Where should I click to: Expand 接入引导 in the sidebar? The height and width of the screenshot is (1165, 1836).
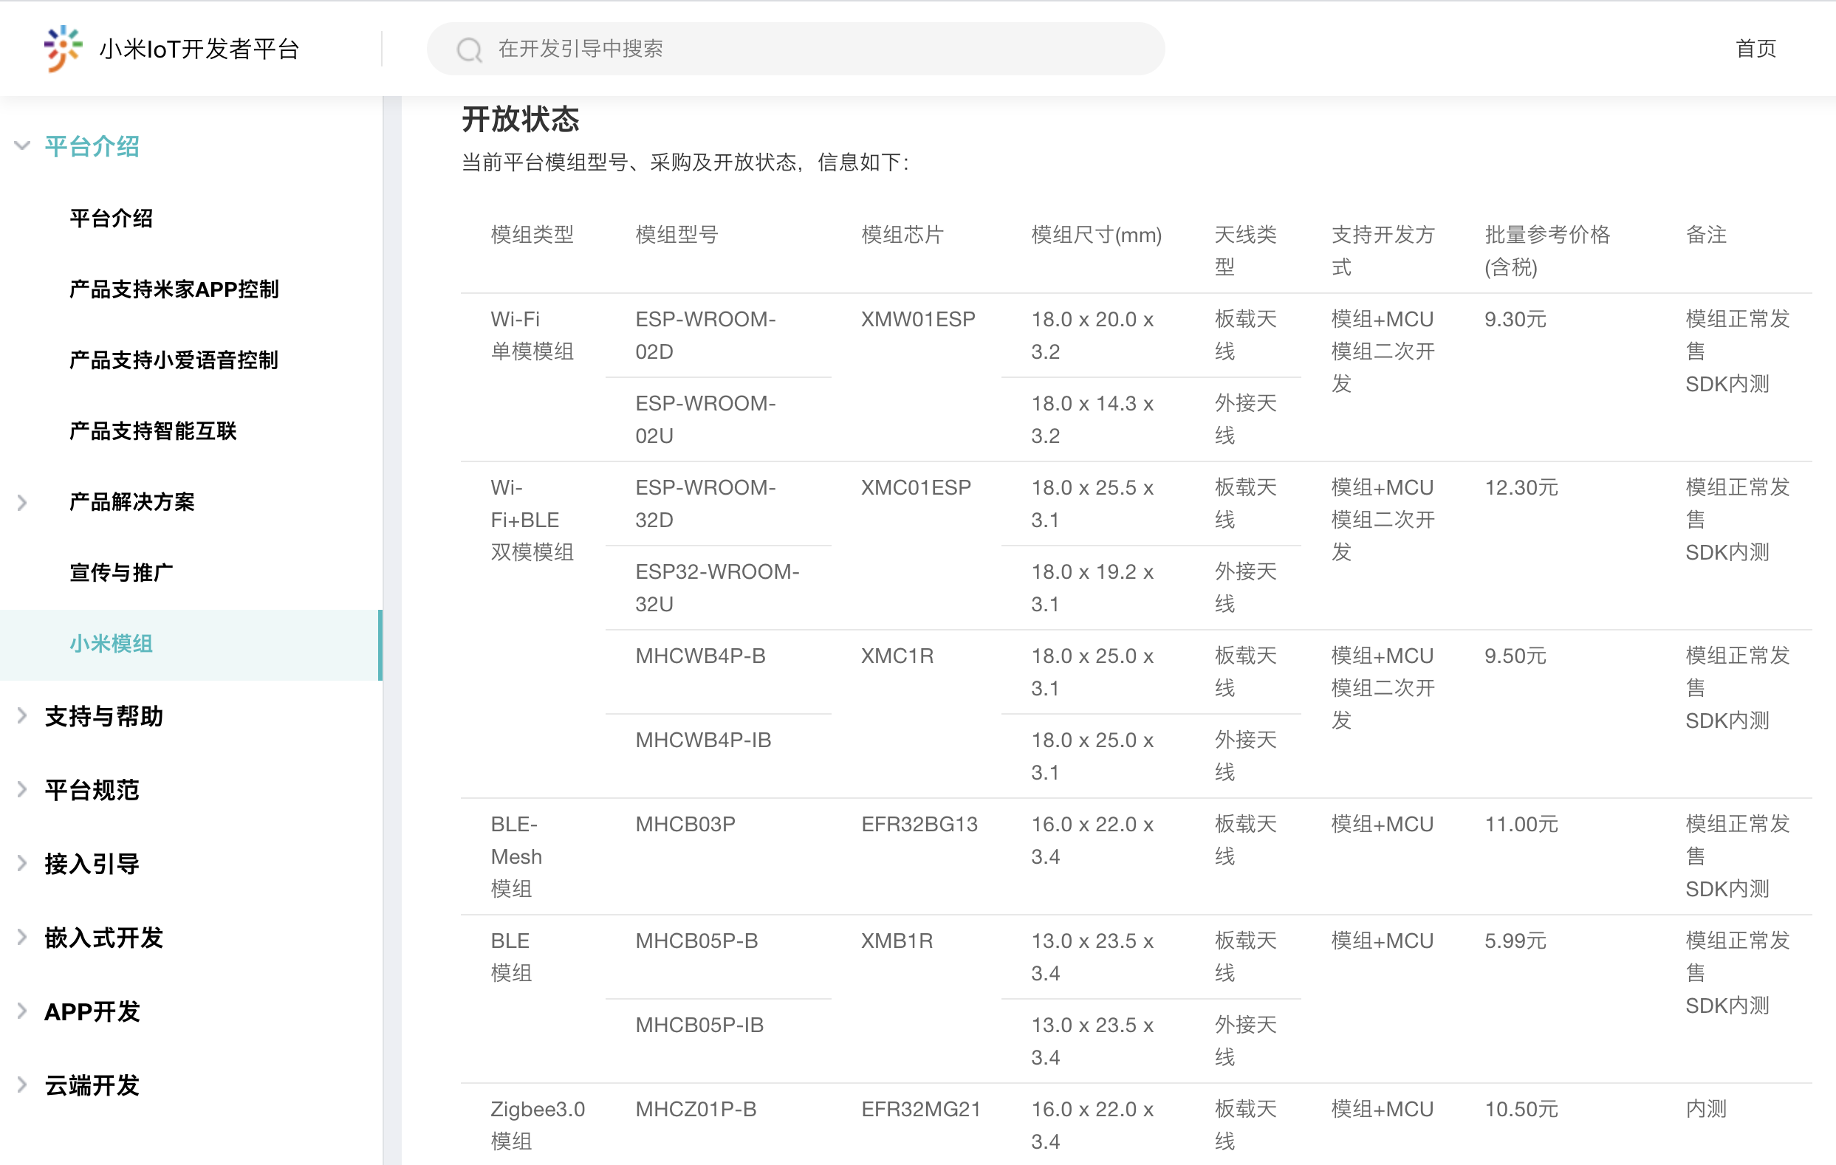coord(22,864)
